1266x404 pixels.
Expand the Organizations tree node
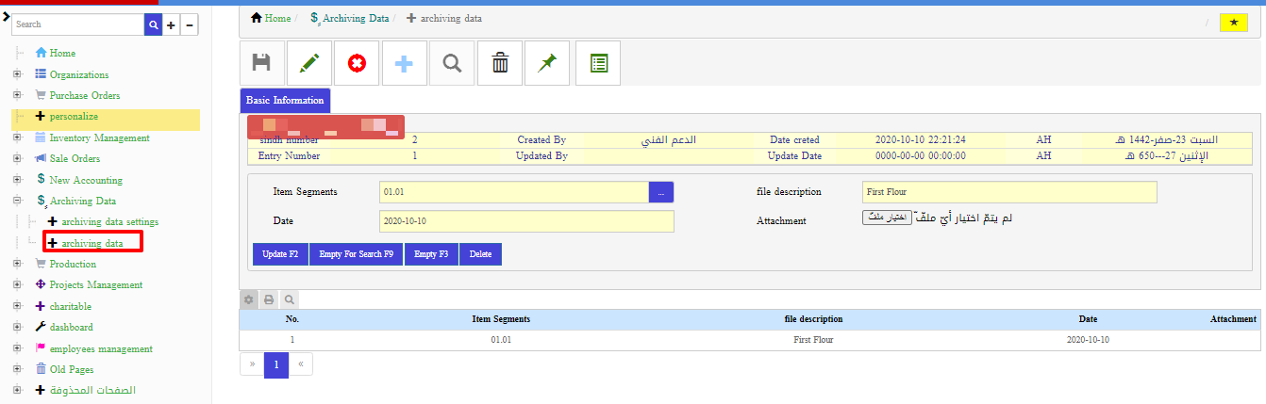point(17,74)
